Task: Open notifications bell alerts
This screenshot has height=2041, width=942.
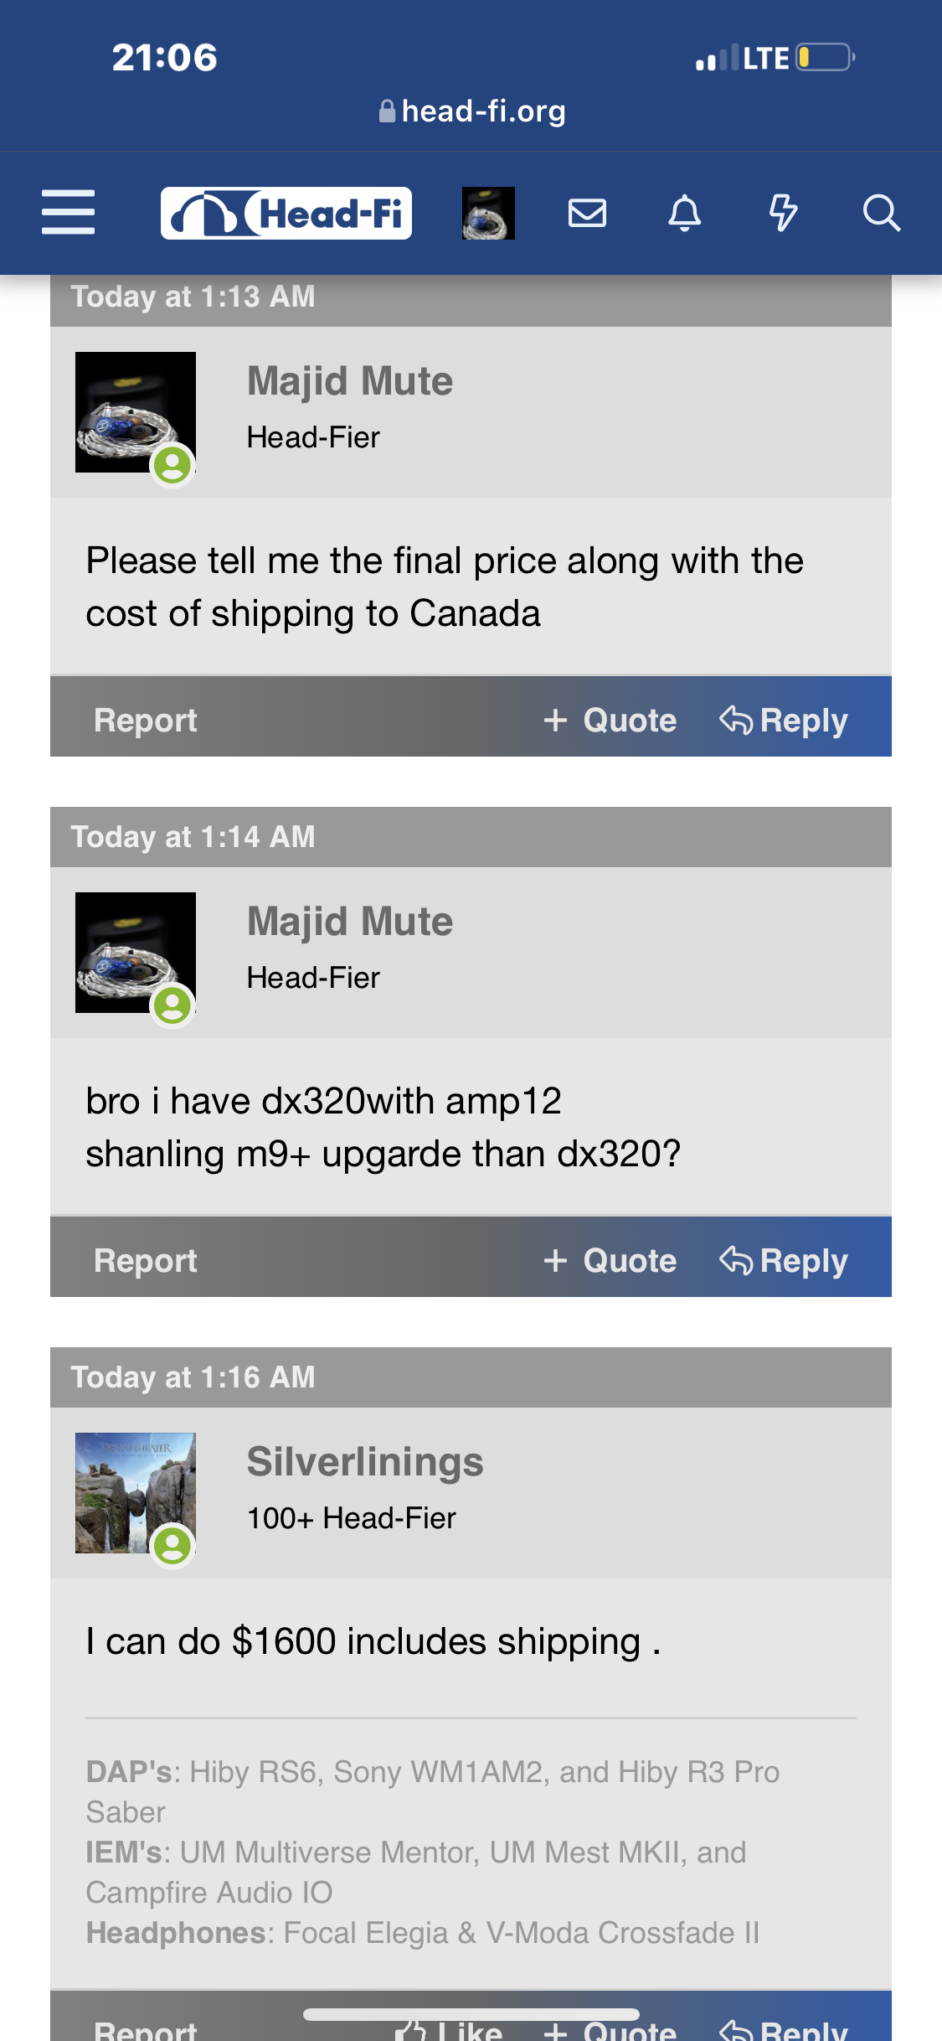Action: coord(684,213)
